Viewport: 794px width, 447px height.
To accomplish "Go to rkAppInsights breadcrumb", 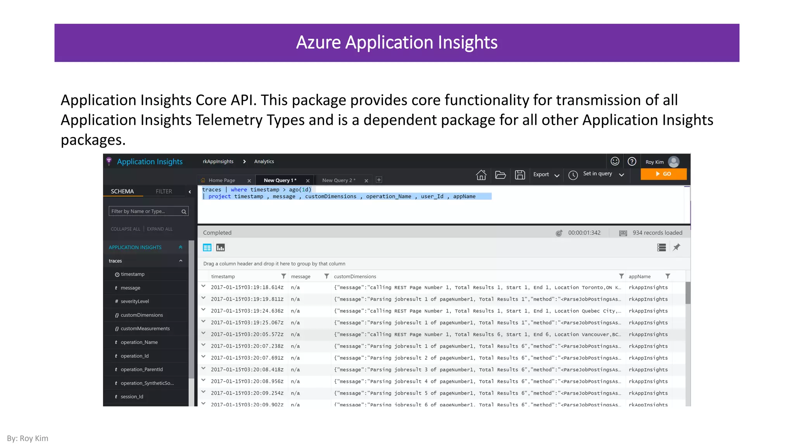I will (x=218, y=161).
